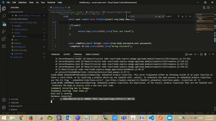Open the Help menu

point(60,2)
